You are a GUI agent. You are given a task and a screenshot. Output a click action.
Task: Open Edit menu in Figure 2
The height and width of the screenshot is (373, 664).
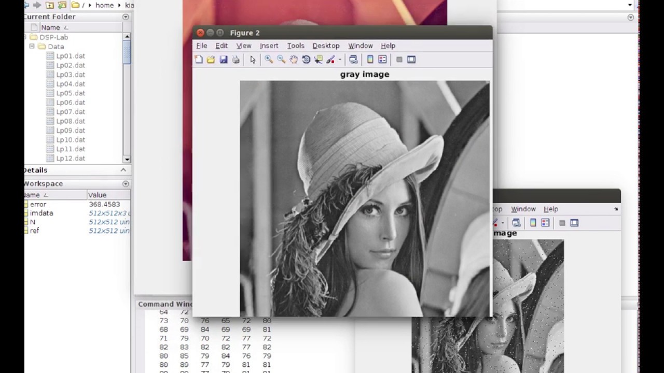tap(222, 46)
